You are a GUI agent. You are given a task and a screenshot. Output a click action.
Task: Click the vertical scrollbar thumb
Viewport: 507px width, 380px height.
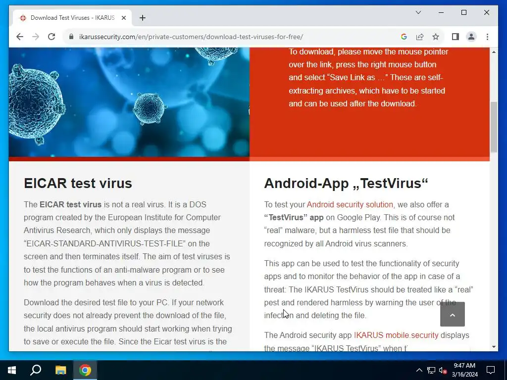coord(494,127)
